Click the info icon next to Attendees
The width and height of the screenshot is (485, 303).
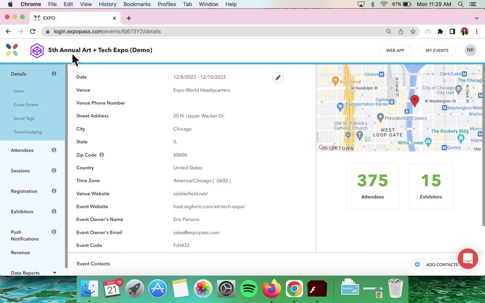tap(54, 150)
